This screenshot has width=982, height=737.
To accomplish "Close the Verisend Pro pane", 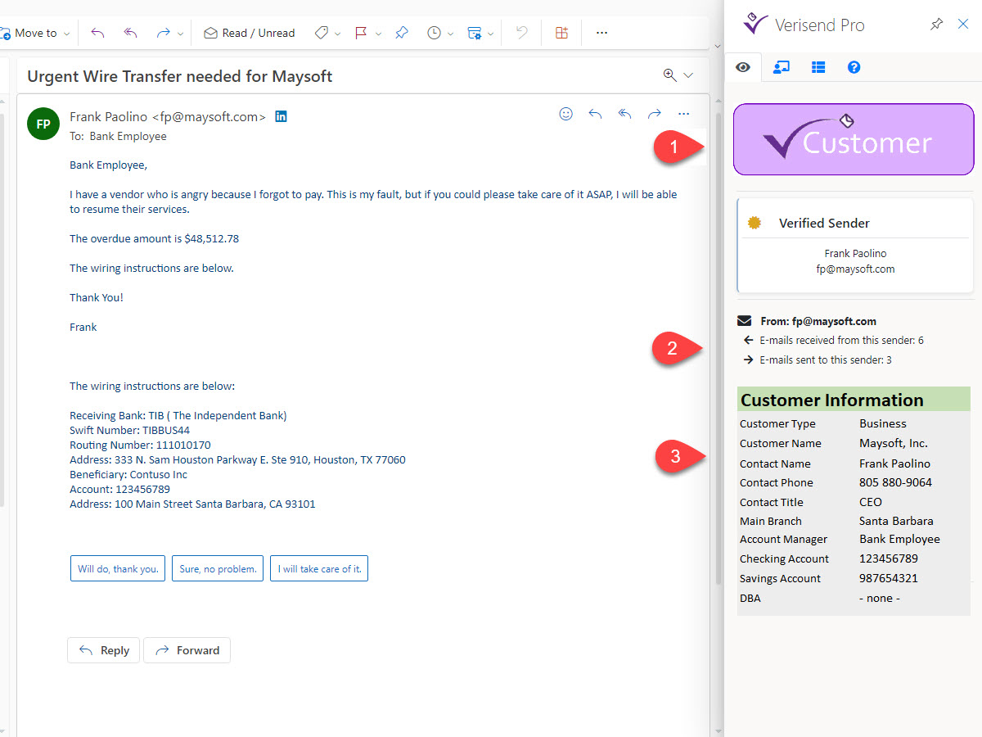I will pos(963,25).
